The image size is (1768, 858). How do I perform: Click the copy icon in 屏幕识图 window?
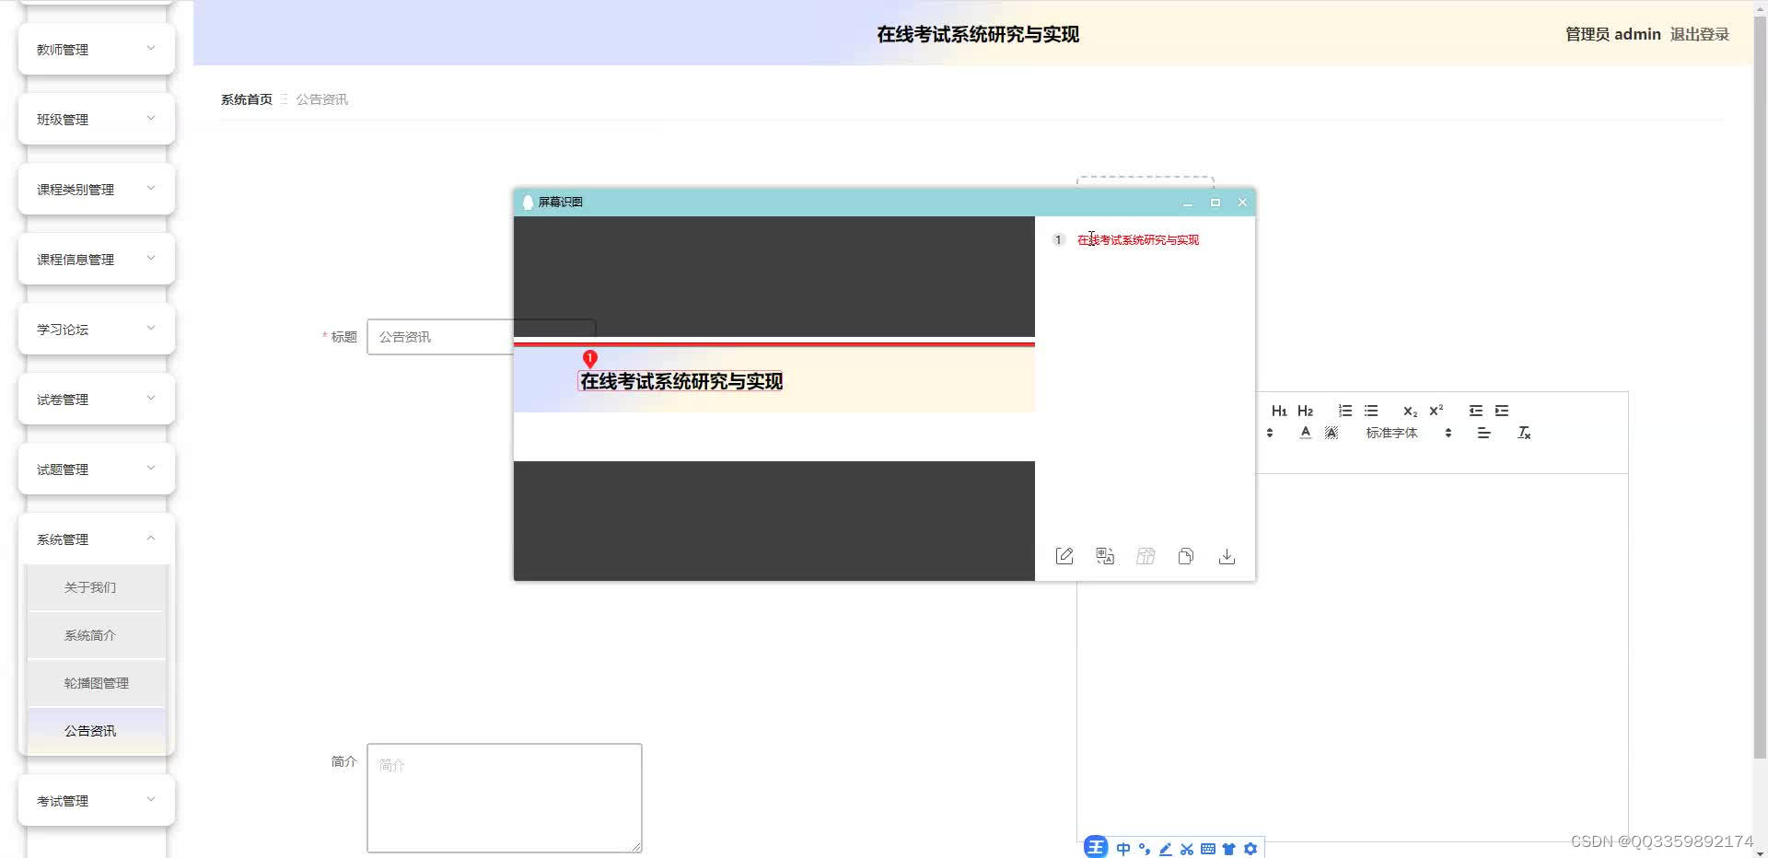(1186, 556)
